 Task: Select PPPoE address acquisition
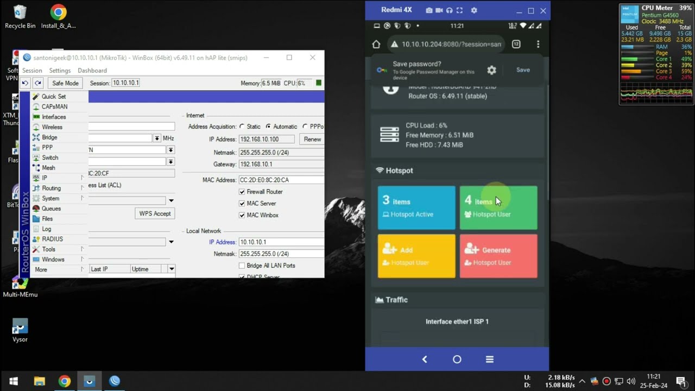(305, 127)
